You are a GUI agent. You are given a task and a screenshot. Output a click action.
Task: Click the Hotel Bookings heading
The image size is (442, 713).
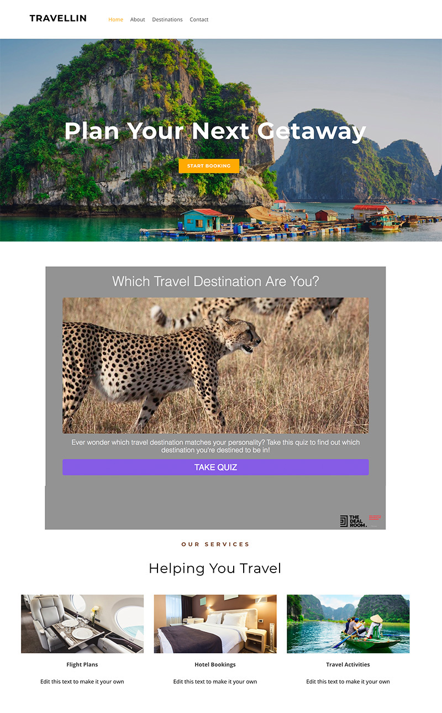click(215, 664)
